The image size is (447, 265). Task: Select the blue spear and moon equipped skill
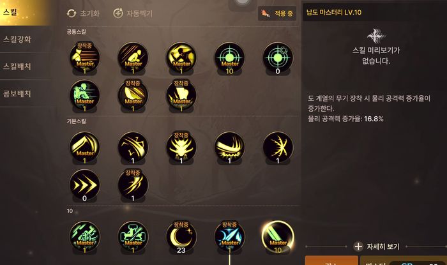point(229,236)
